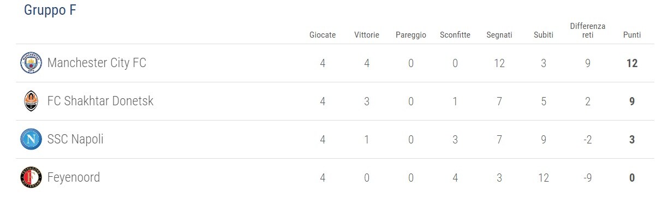Click the Manchester City FC crest icon
The width and height of the screenshot is (656, 198).
pyautogui.click(x=31, y=63)
